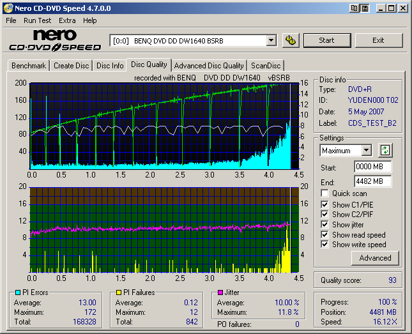Click the Progress value 100 %

click(x=388, y=302)
